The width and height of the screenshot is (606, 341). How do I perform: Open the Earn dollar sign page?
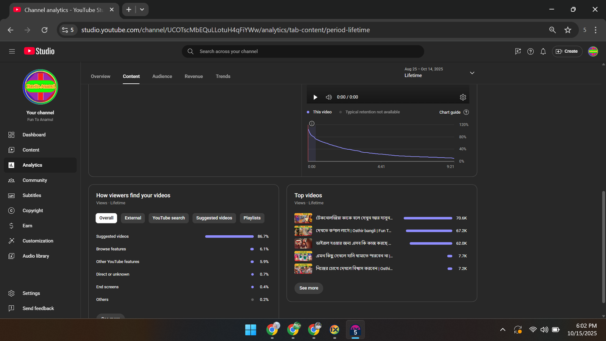(27, 226)
